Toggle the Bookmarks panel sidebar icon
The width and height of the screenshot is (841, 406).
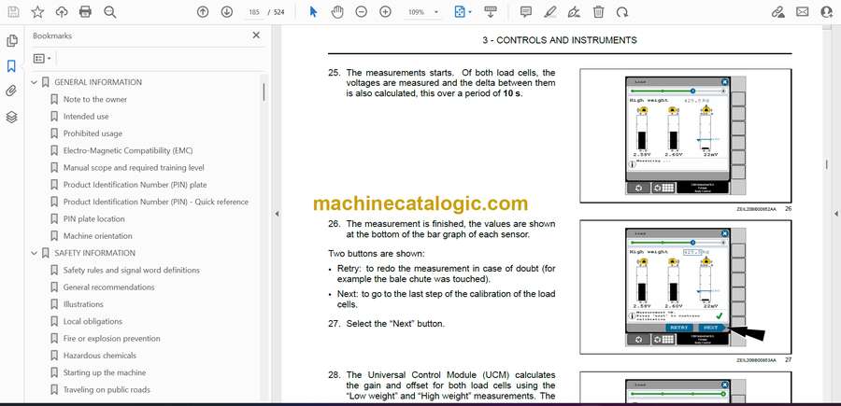click(11, 66)
